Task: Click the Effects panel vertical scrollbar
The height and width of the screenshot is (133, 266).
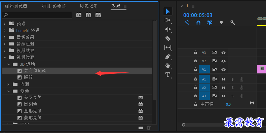Action: (x=154, y=61)
